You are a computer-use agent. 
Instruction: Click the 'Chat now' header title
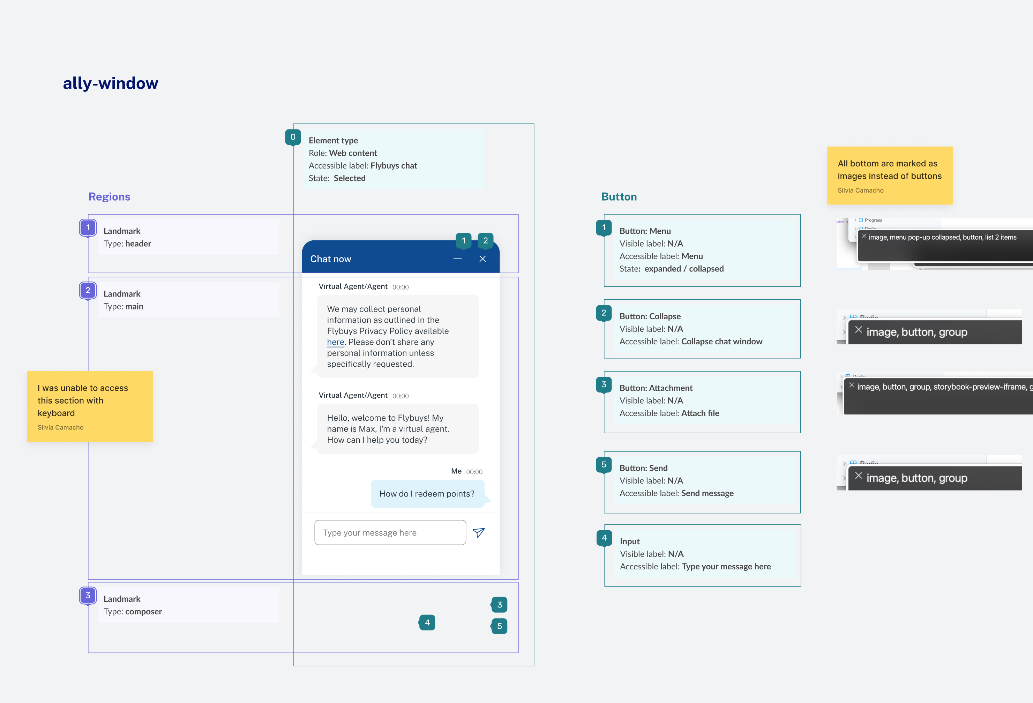pos(331,259)
